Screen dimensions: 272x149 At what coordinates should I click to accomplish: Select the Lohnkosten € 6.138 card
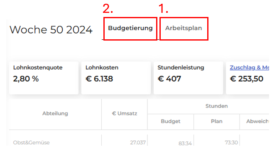[116, 78]
